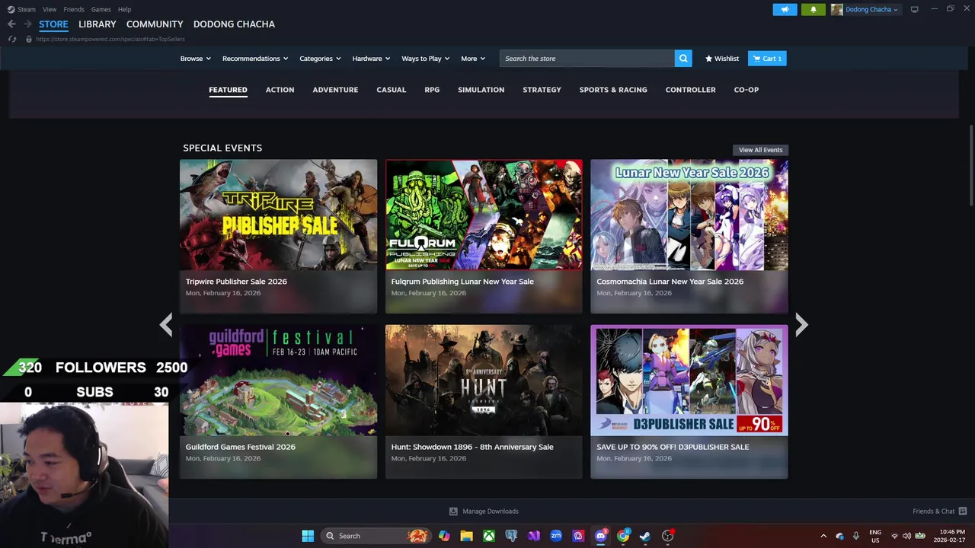
Task: Open the Friends menu
Action: pos(74,9)
